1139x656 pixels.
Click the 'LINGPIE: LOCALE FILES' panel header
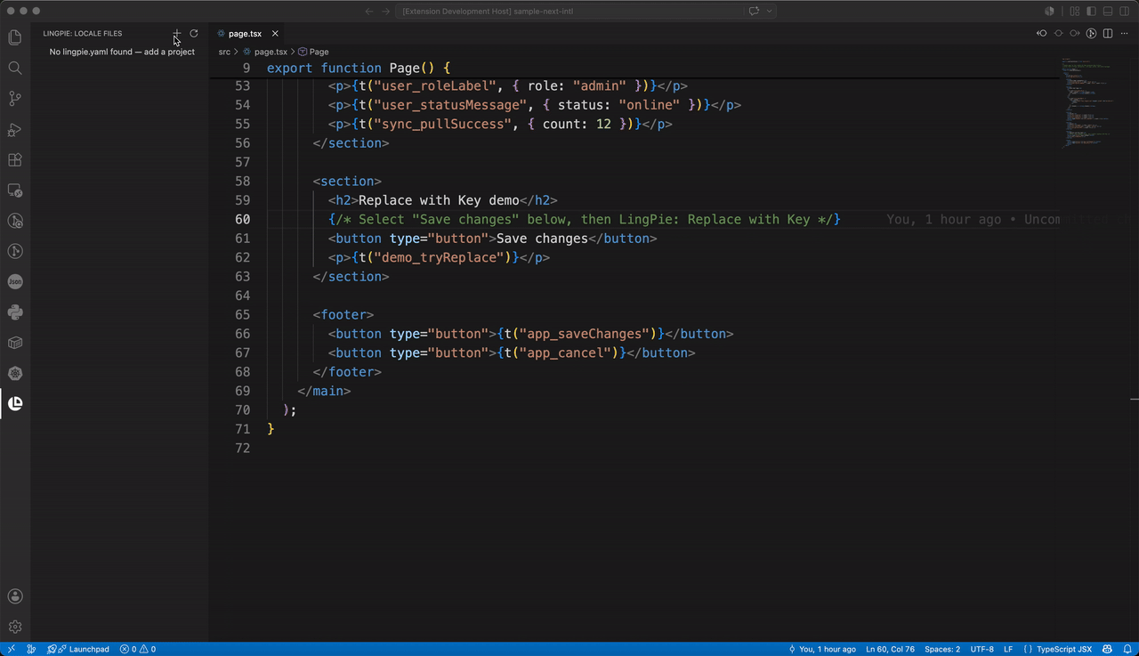(83, 33)
